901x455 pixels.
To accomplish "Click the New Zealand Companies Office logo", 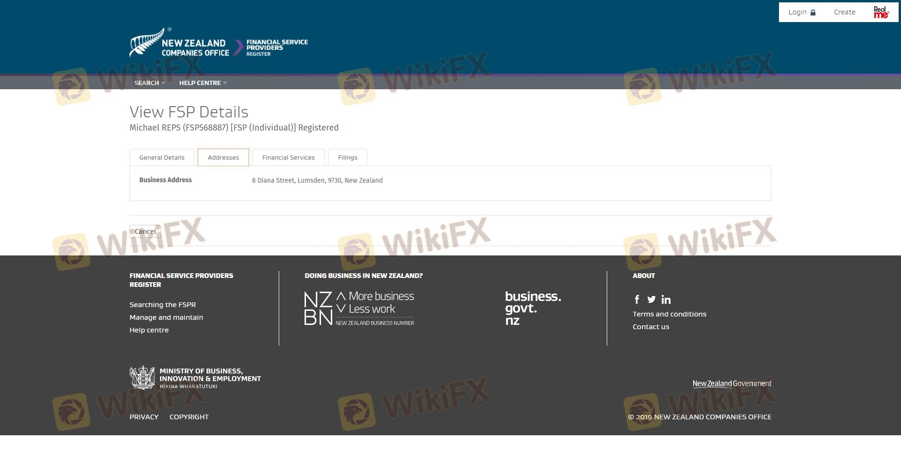I will (x=179, y=43).
